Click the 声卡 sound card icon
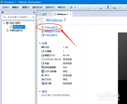This screenshot has height=104, width=127. click(43, 75)
